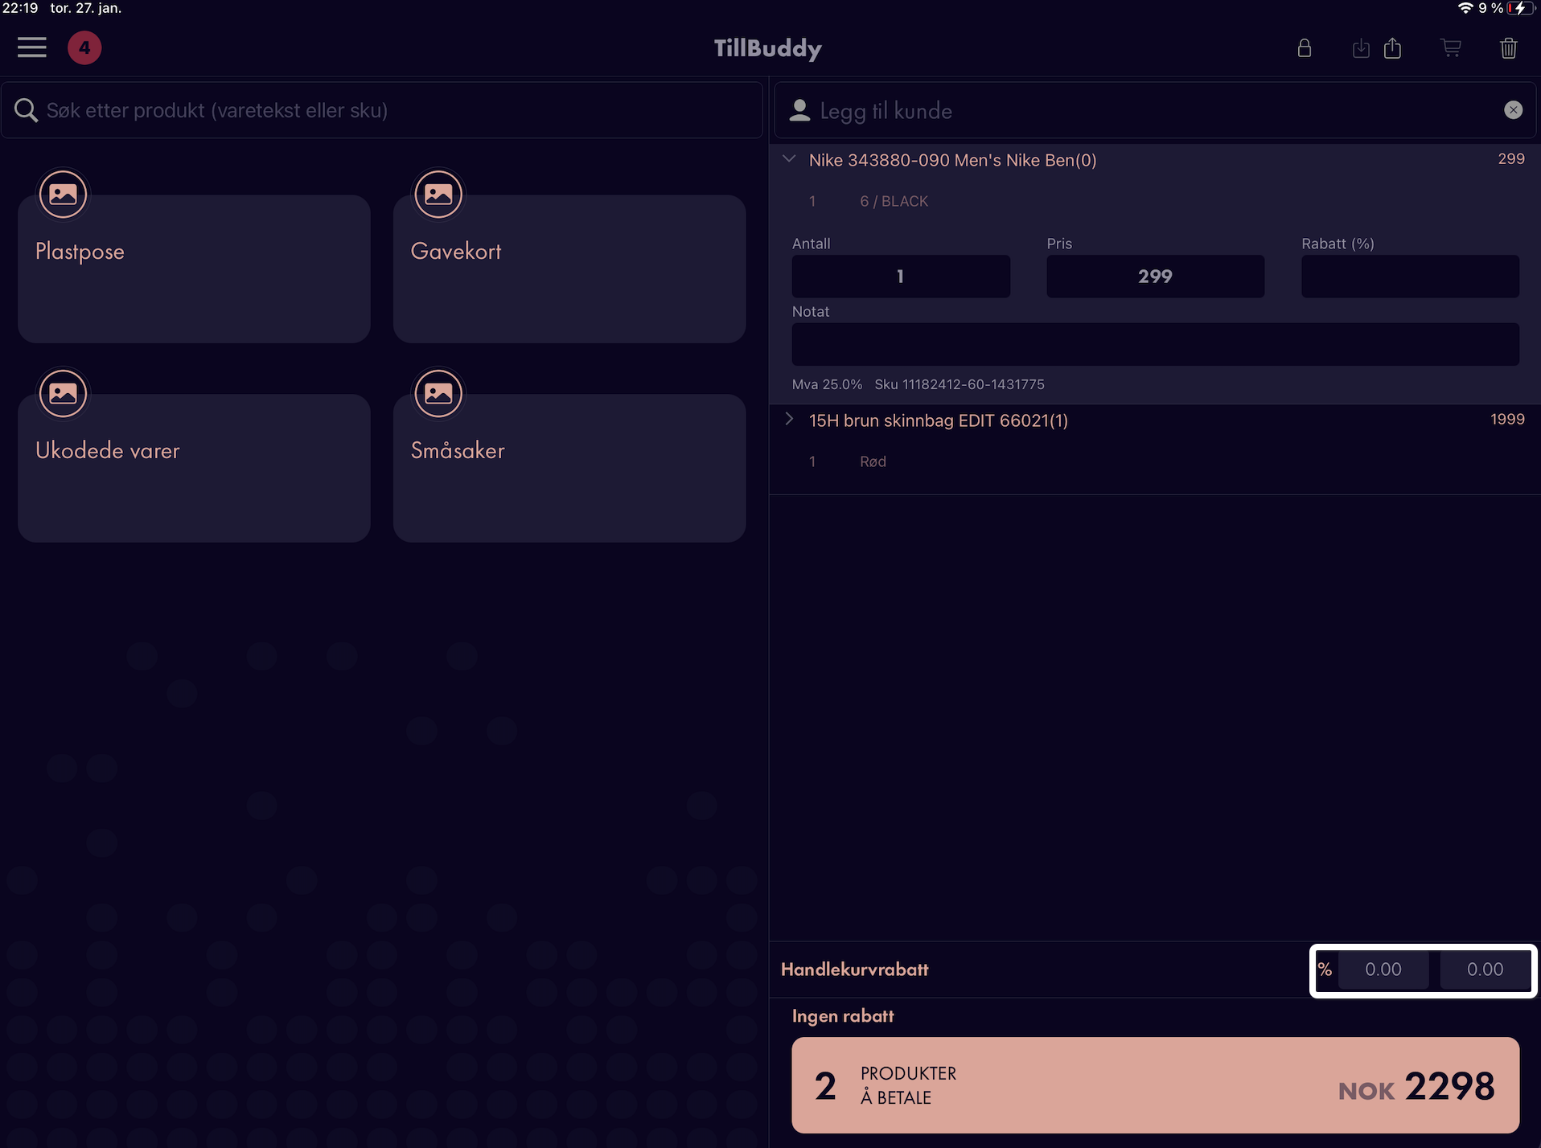Tap the Wi-Fi status icon
The width and height of the screenshot is (1541, 1148).
click(1465, 8)
